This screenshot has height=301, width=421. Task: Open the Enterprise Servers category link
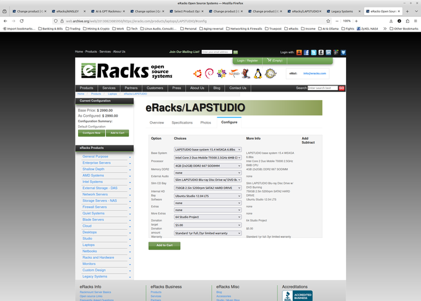(97, 163)
